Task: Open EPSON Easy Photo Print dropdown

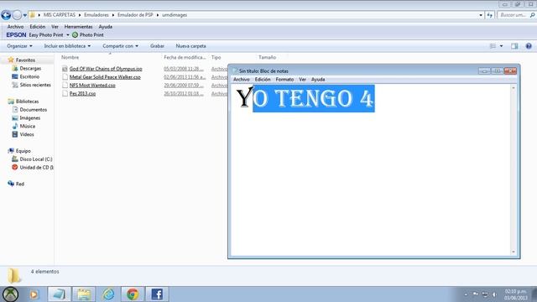Action: pyautogui.click(x=68, y=35)
